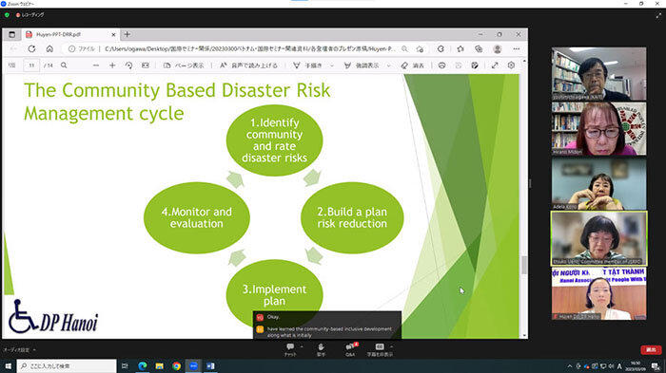The width and height of the screenshot is (666, 373).
Task: Go to browser home page
Action: [49, 49]
